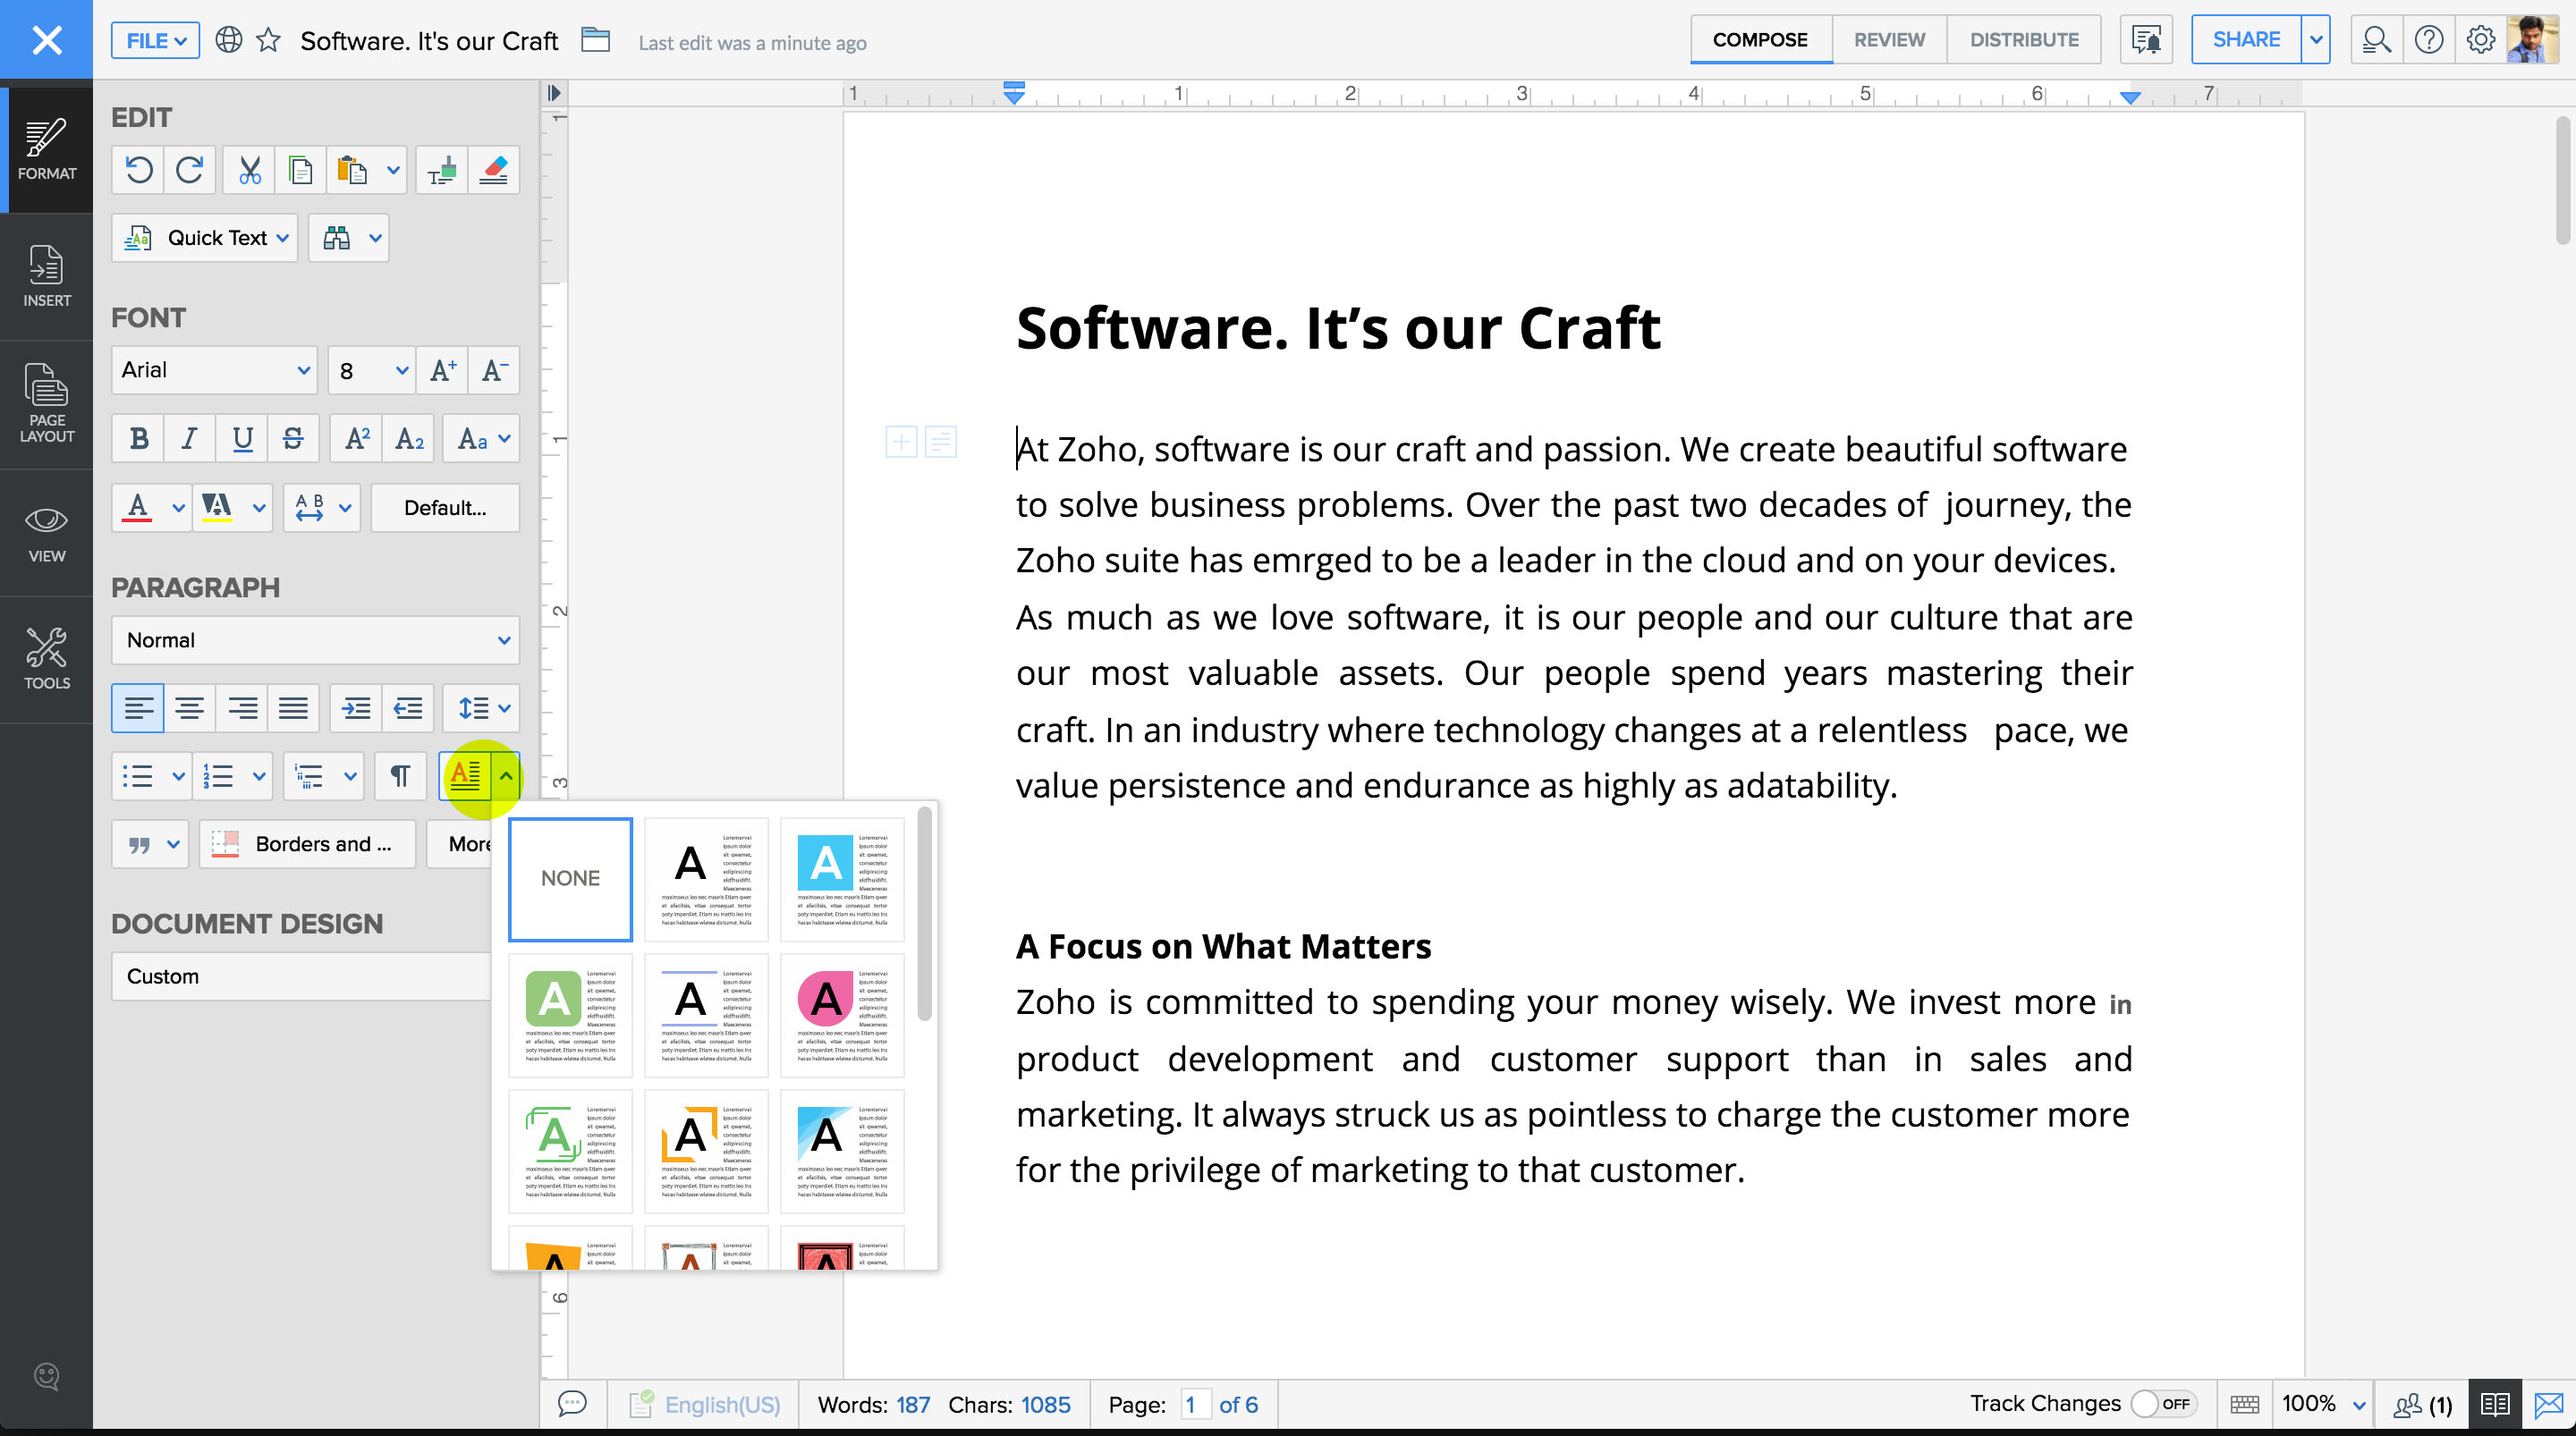Open the Arial font family dropdown
This screenshot has height=1436, width=2576.
214,371
